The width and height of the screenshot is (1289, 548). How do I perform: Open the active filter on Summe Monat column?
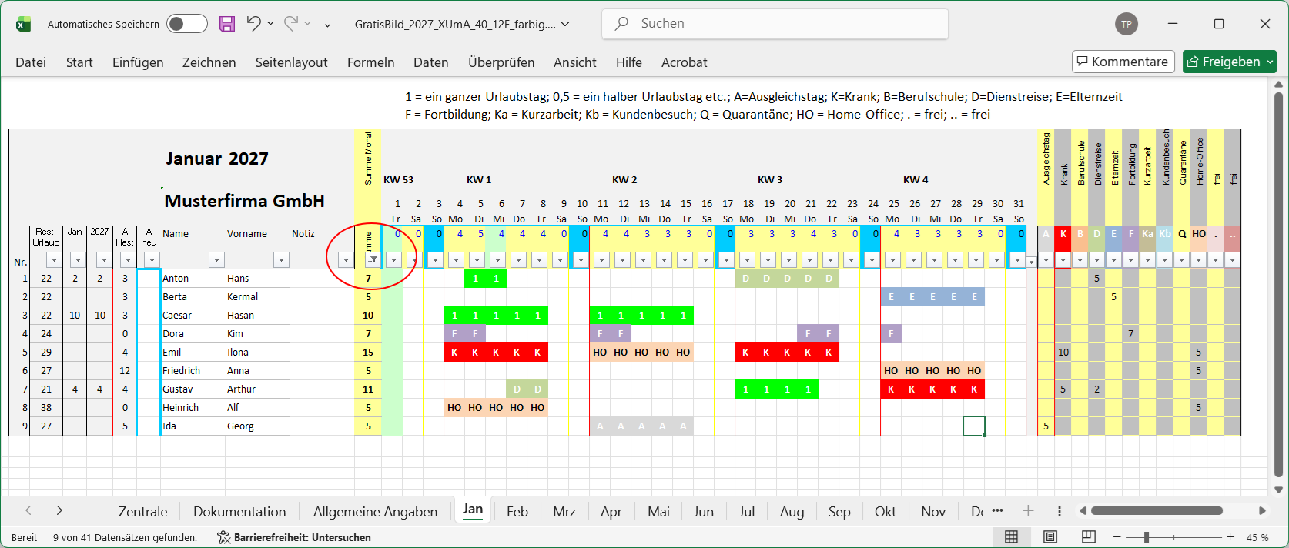pos(373,260)
